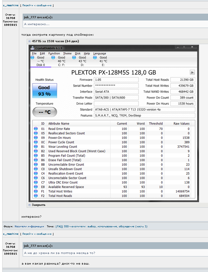Click status orb for Total Host Writes row
208x272 pixels.
[x=36, y=191]
